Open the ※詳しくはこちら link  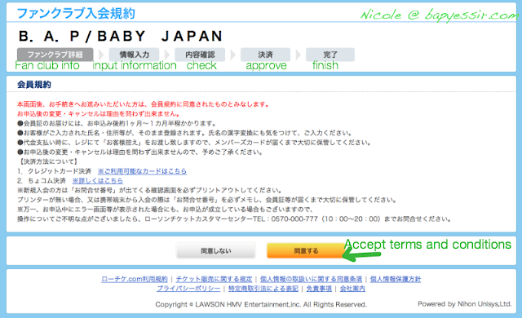(x=98, y=181)
